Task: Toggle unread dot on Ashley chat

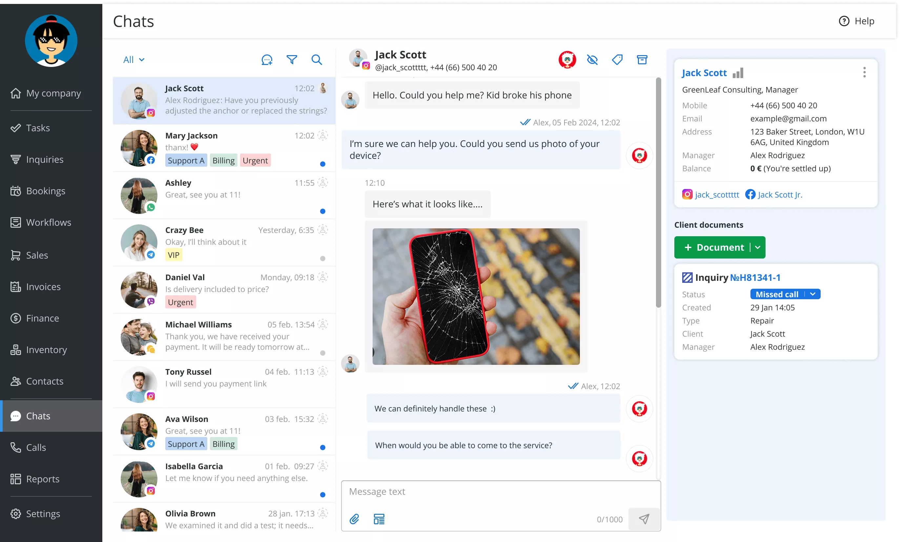Action: (x=322, y=211)
